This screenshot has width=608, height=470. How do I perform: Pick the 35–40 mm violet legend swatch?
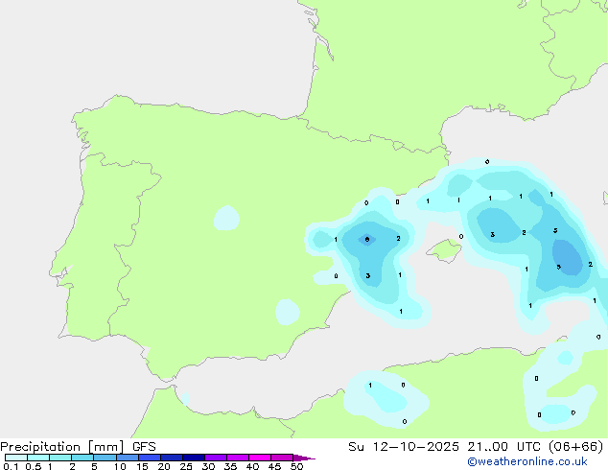point(238,458)
